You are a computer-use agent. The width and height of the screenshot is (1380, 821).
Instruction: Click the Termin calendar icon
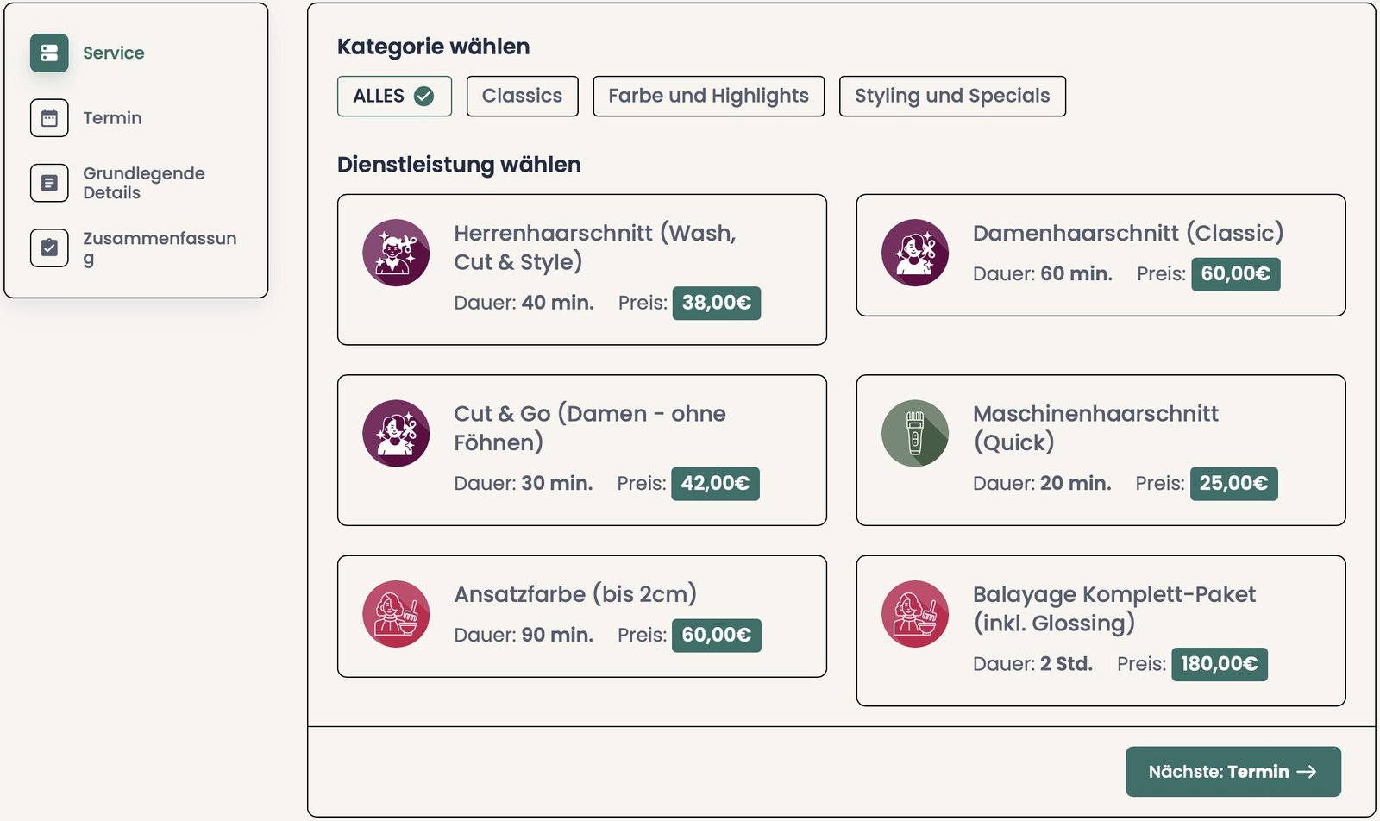(49, 118)
